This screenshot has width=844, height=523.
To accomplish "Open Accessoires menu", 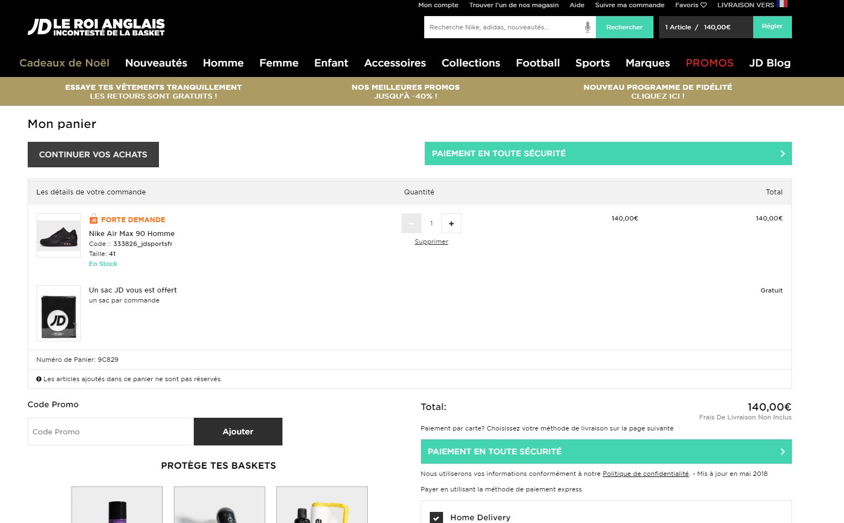I will [395, 63].
